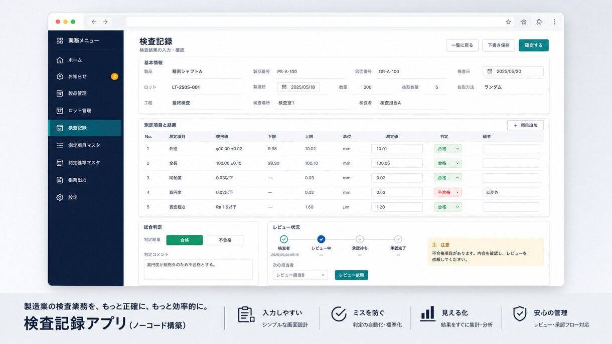The image size is (612, 344).
Task: Click the 設定 gear icon
Action: [x=60, y=197]
